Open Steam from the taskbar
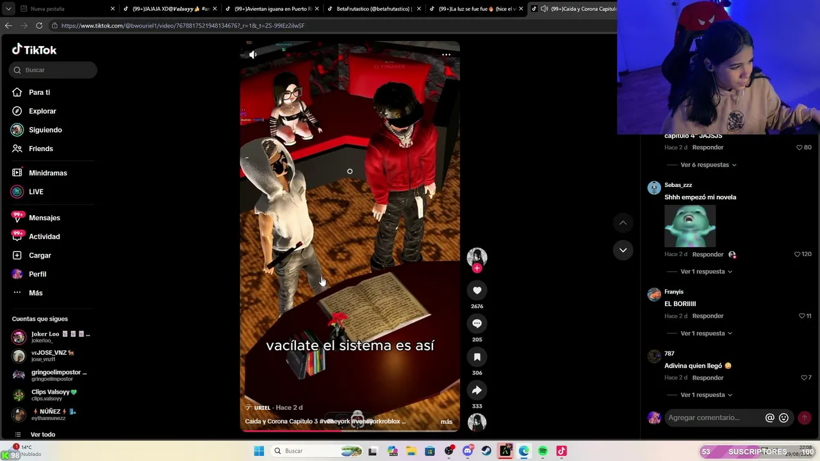 [486, 451]
